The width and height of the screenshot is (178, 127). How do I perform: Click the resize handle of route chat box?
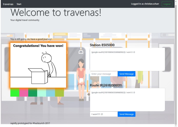coord(164,111)
